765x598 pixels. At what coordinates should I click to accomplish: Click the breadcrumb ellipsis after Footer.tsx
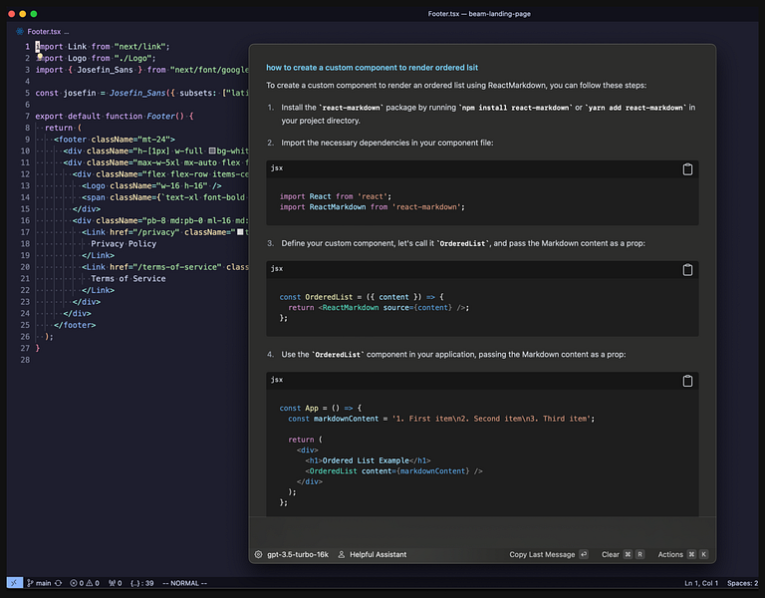(x=67, y=32)
